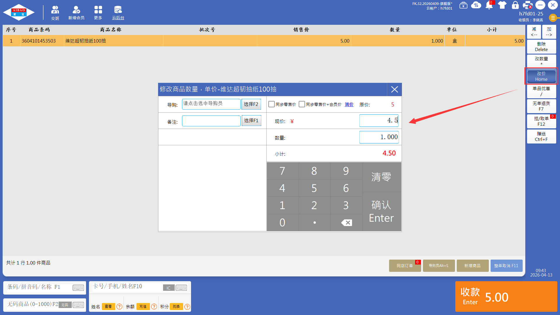
Task: Click the 清零 clear button
Action: point(381,177)
